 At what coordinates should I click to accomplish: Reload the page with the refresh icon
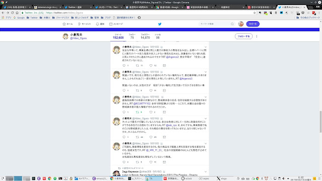click(12, 13)
